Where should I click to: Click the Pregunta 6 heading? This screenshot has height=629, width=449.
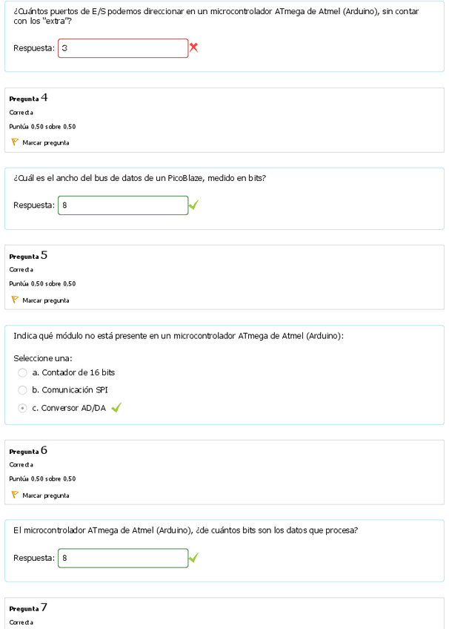pyautogui.click(x=29, y=451)
